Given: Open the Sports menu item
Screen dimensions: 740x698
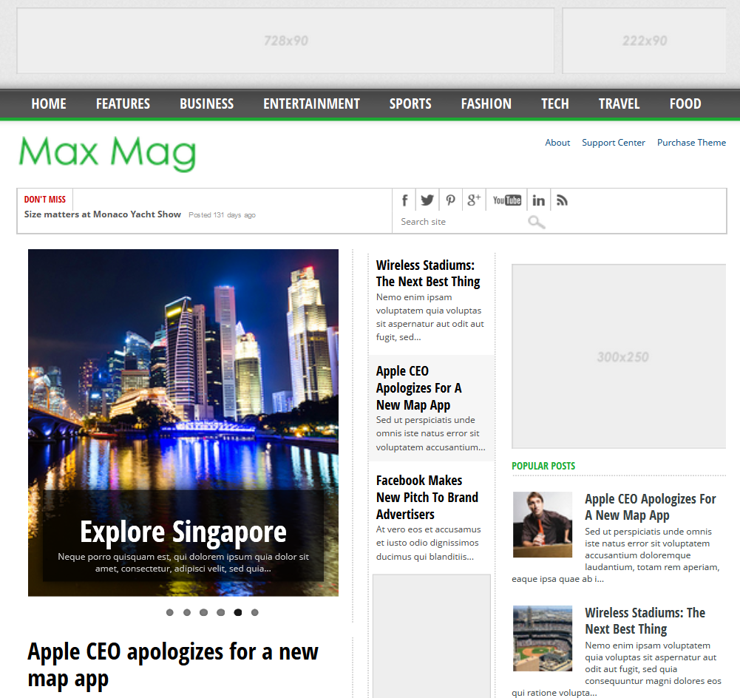Looking at the screenshot, I should (410, 104).
